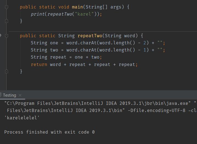197x144 pixels.
Task: Click the main method name in the editor
Action: 77,7
